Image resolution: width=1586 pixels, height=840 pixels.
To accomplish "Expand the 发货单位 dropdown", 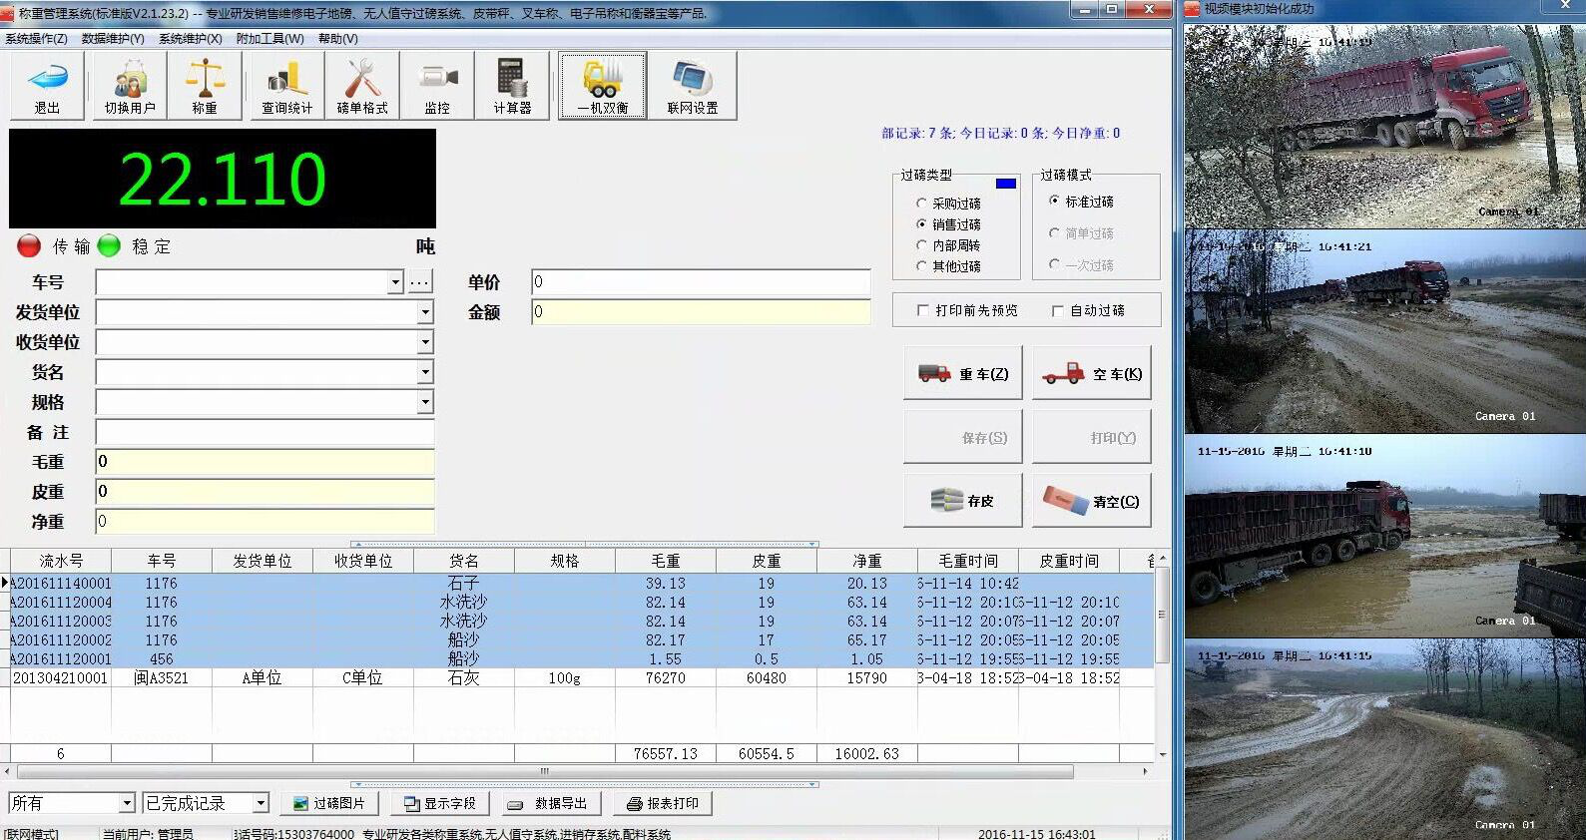I will click(x=425, y=312).
